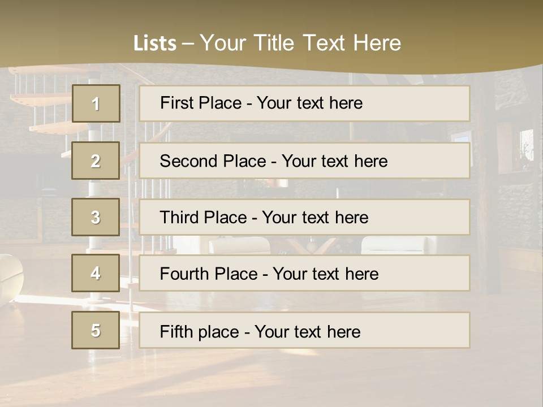Select the Fourth Place text bar
Screen dimensions: 543x407
pyautogui.click(x=304, y=273)
